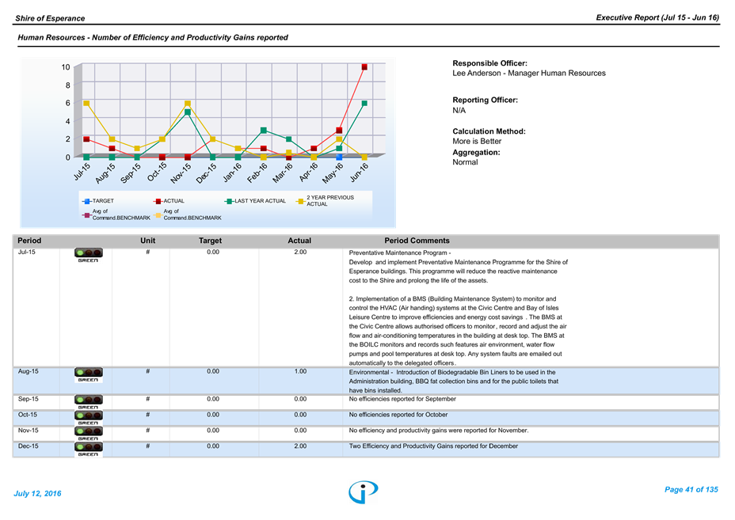735x520 pixels.
Task: Click the 'More is Better' calculation method
Action: pos(477,142)
